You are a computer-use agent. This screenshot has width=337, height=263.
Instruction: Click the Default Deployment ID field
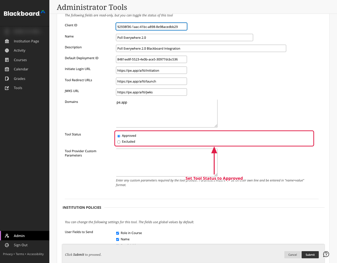point(151,59)
